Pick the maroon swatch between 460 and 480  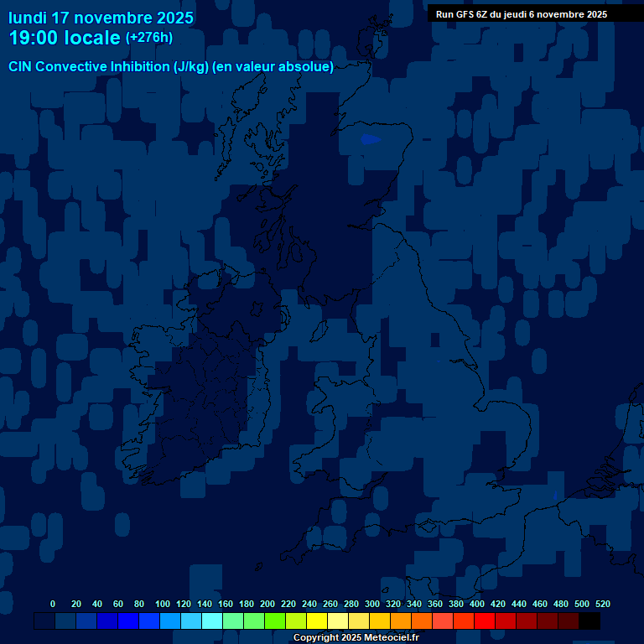click(x=547, y=621)
